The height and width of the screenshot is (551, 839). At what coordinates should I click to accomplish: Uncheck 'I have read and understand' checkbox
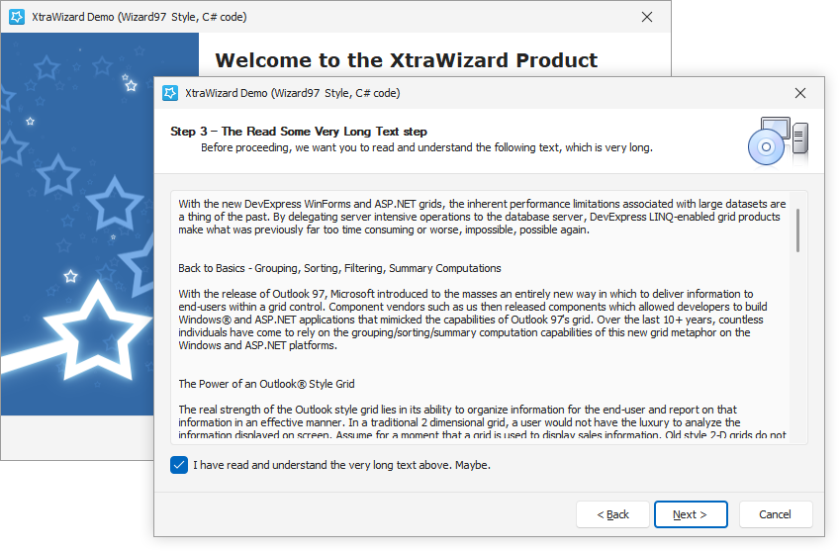(x=179, y=465)
